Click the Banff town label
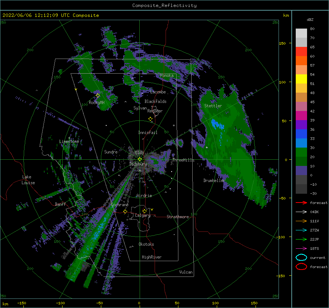The image size is (329, 308). (60, 204)
